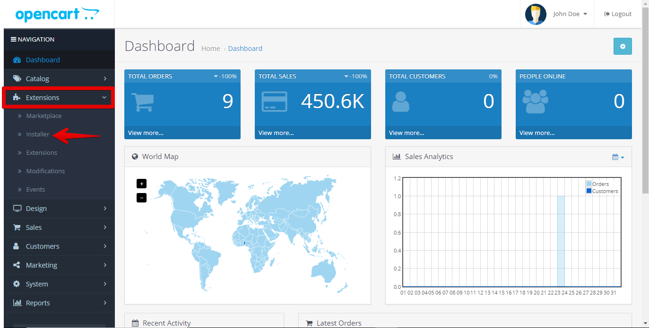Select Dashboard in the navigation sidebar

59,60
